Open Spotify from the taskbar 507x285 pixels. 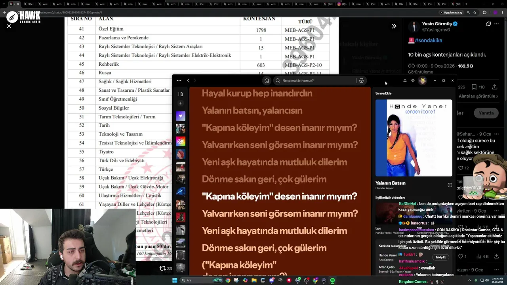coord(332,280)
